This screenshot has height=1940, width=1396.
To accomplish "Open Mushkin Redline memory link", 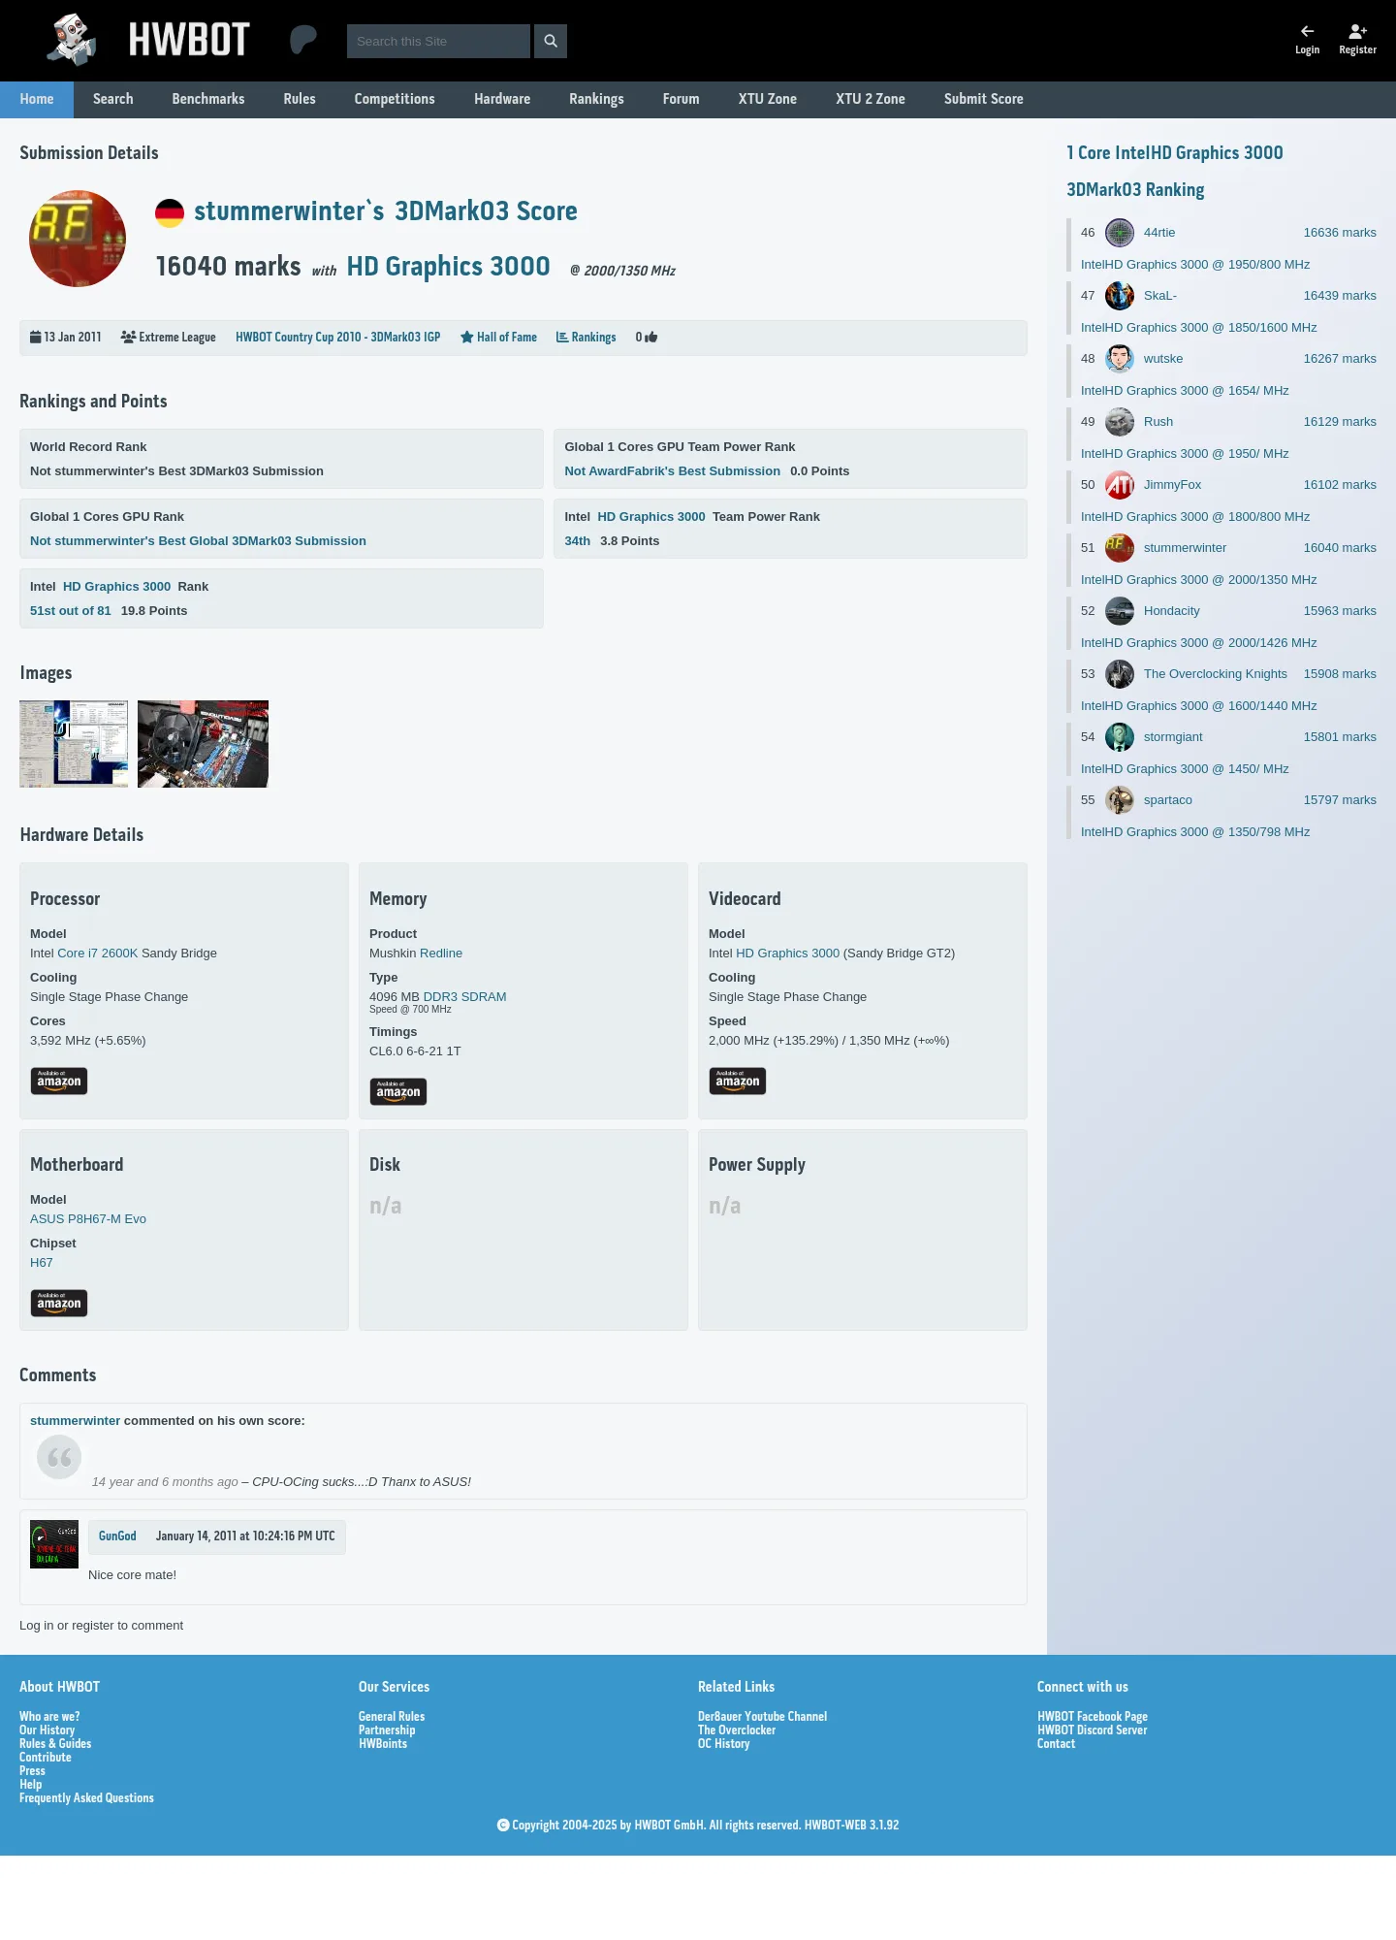I will (x=441, y=954).
